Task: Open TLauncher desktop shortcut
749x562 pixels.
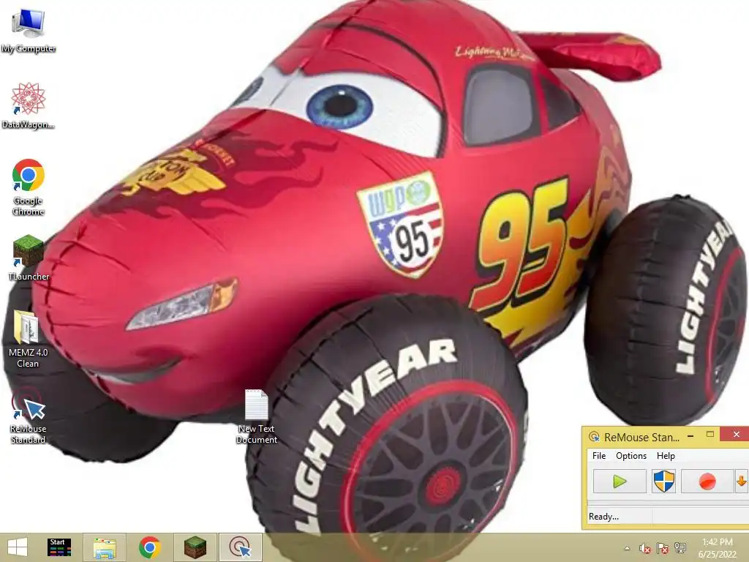Action: click(29, 257)
